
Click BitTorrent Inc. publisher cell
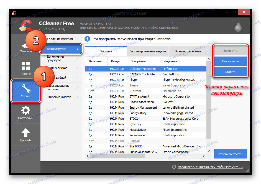(172, 91)
